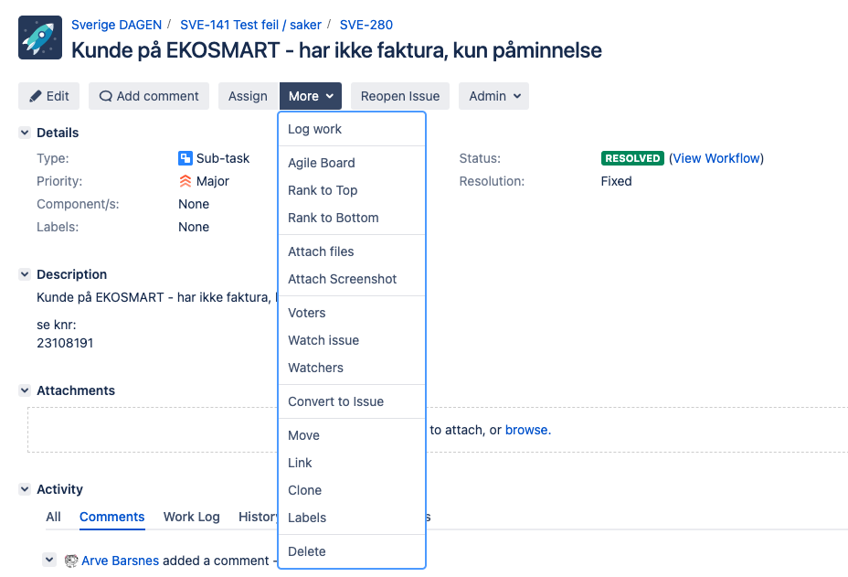Click the browse link in Attachments
Viewport: 848px width, 577px height.
[526, 430]
